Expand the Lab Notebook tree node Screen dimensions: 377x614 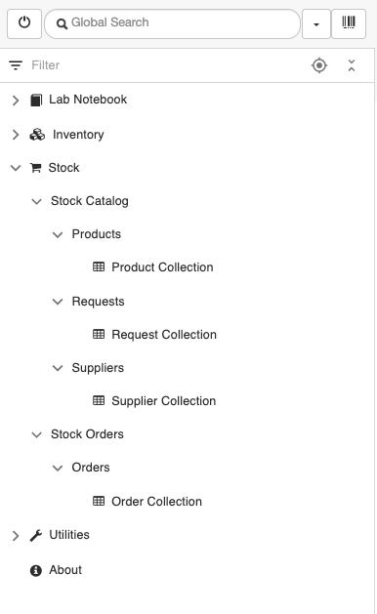point(16,101)
